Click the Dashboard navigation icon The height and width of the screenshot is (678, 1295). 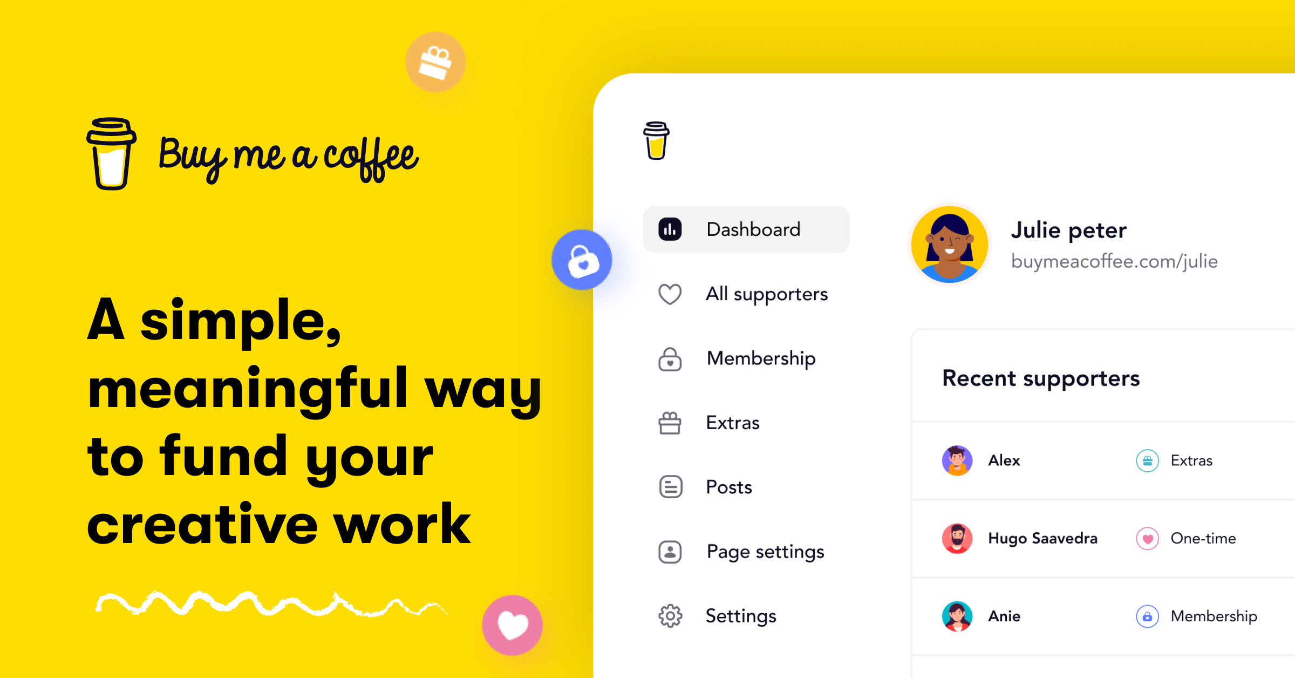click(671, 228)
